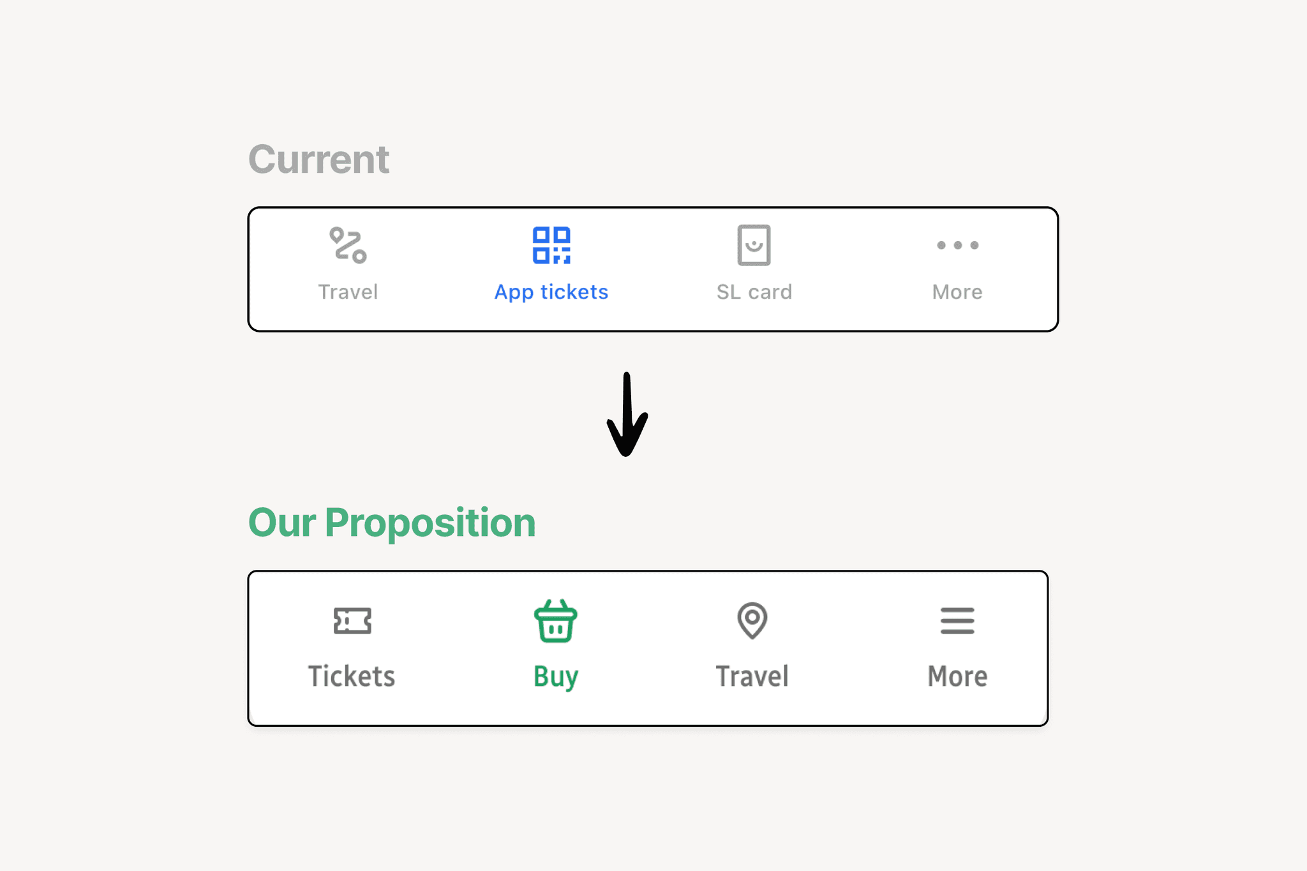Open the three-dot More icon
The height and width of the screenshot is (871, 1307).
(x=957, y=245)
